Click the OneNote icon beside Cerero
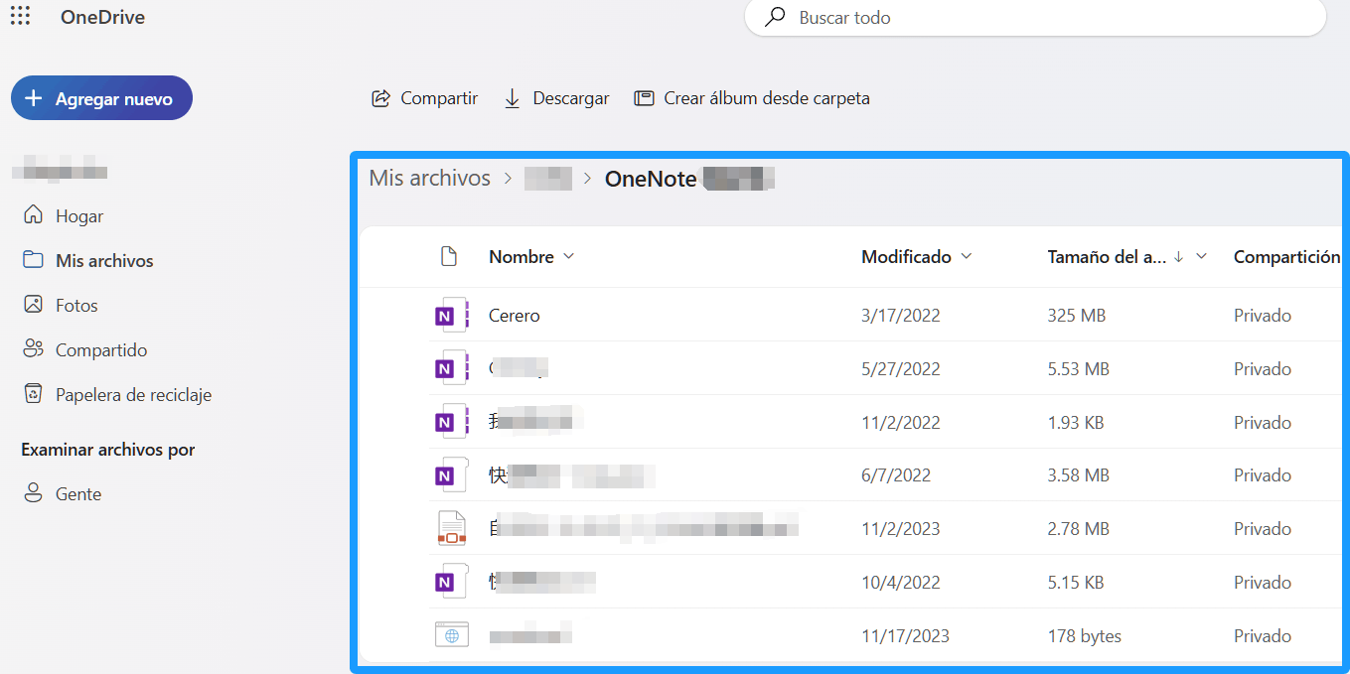1350x674 pixels. (451, 315)
